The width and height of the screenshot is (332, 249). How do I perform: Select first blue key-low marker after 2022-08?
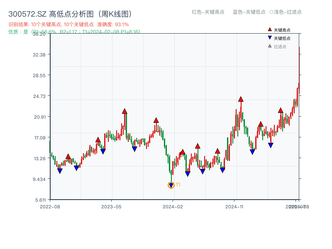pos(60,171)
